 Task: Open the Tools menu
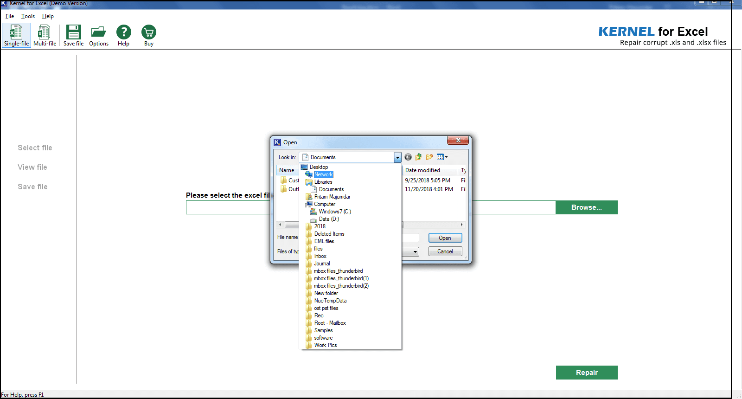(x=28, y=16)
